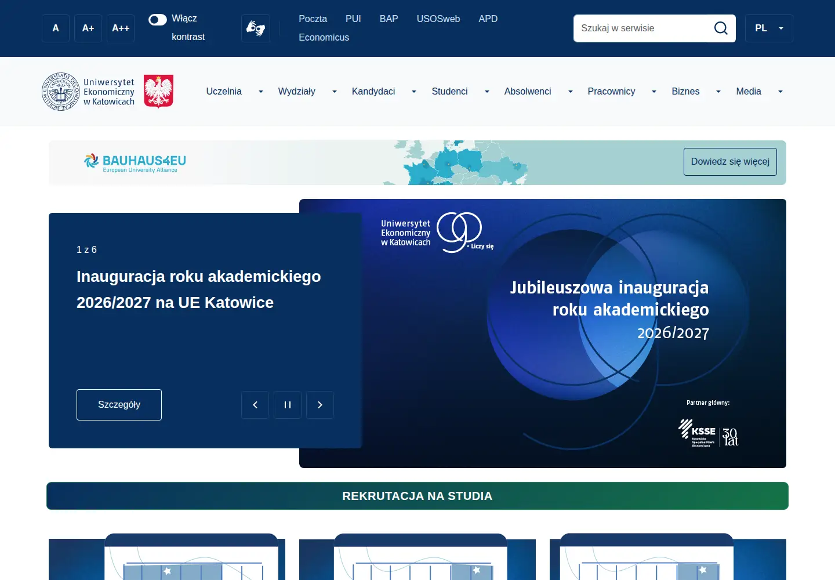Click the REKRUTACJA NA STUDIA banner
The height and width of the screenshot is (580, 835).
pyautogui.click(x=418, y=496)
